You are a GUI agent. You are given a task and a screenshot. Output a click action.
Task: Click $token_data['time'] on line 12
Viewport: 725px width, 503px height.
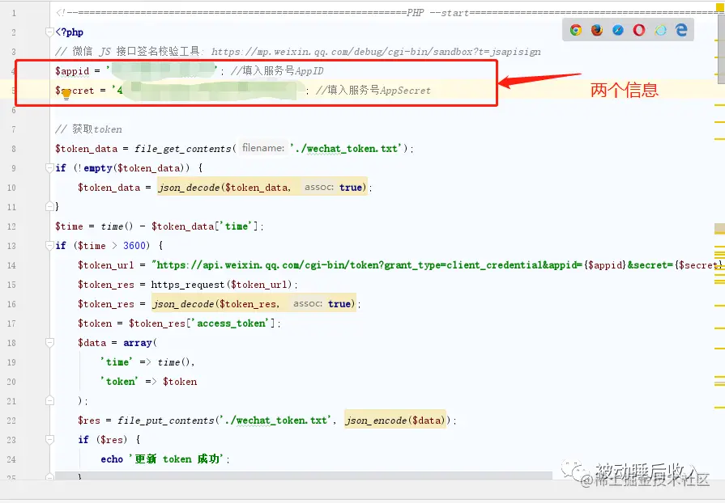click(204, 226)
